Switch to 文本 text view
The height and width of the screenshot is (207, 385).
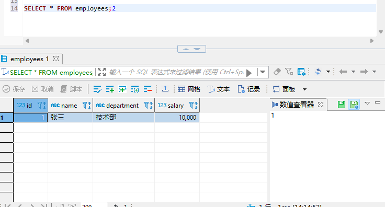pyautogui.click(x=219, y=89)
